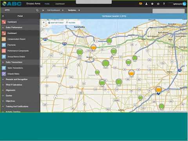The height and width of the screenshot is (141, 188).
Task: Click the Panel header label
Action: pyautogui.click(x=20, y=16)
